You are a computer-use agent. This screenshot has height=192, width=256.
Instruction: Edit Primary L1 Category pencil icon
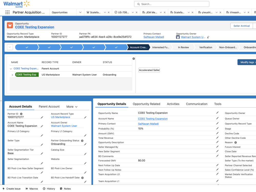pos(85,135)
